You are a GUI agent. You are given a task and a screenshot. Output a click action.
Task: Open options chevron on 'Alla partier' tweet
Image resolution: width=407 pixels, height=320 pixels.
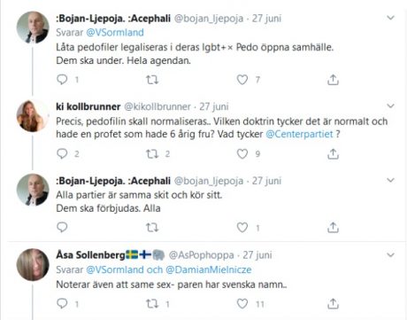click(x=390, y=180)
